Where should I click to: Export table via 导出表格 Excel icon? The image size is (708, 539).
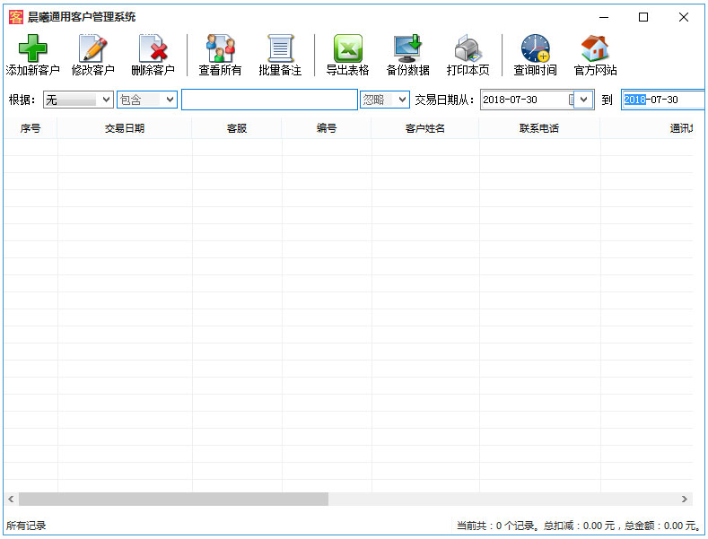point(347,55)
